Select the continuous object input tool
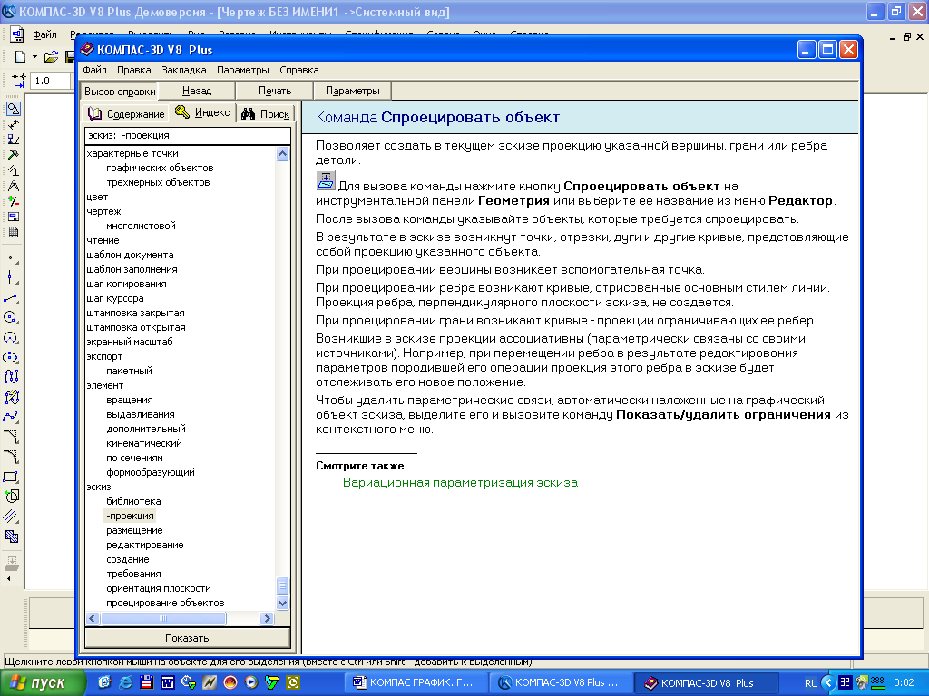This screenshot has width=929, height=696. (x=11, y=377)
